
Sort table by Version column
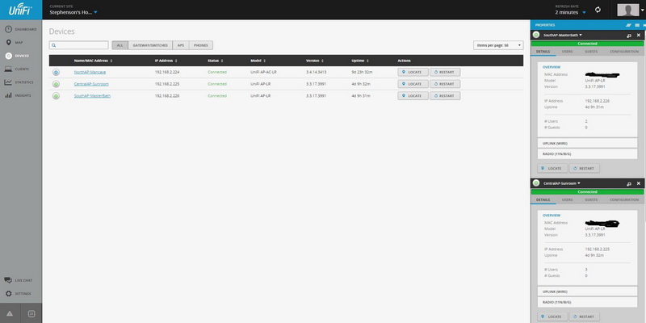pyautogui.click(x=315, y=61)
